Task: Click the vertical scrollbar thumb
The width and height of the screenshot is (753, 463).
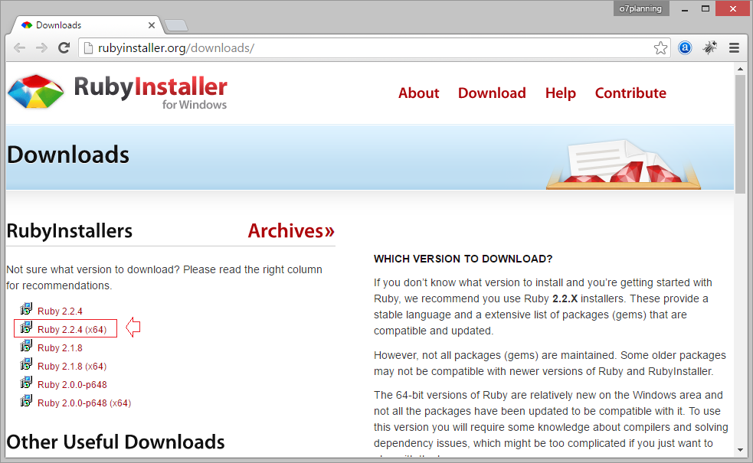Action: tap(740, 135)
